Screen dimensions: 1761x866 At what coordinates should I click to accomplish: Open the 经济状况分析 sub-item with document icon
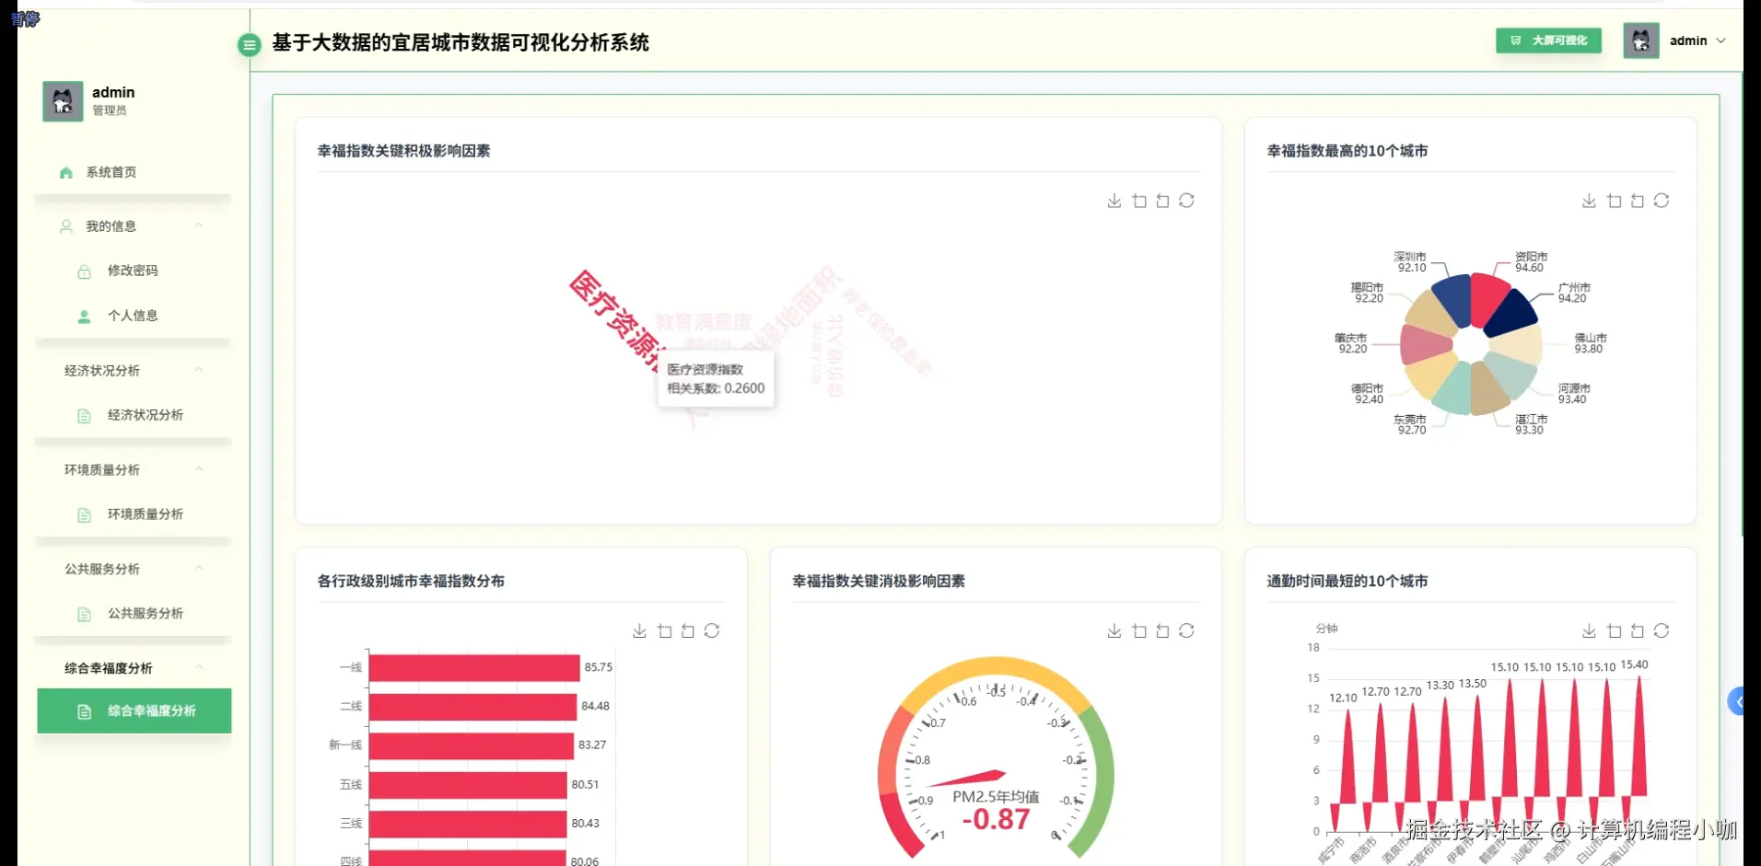[x=134, y=415]
